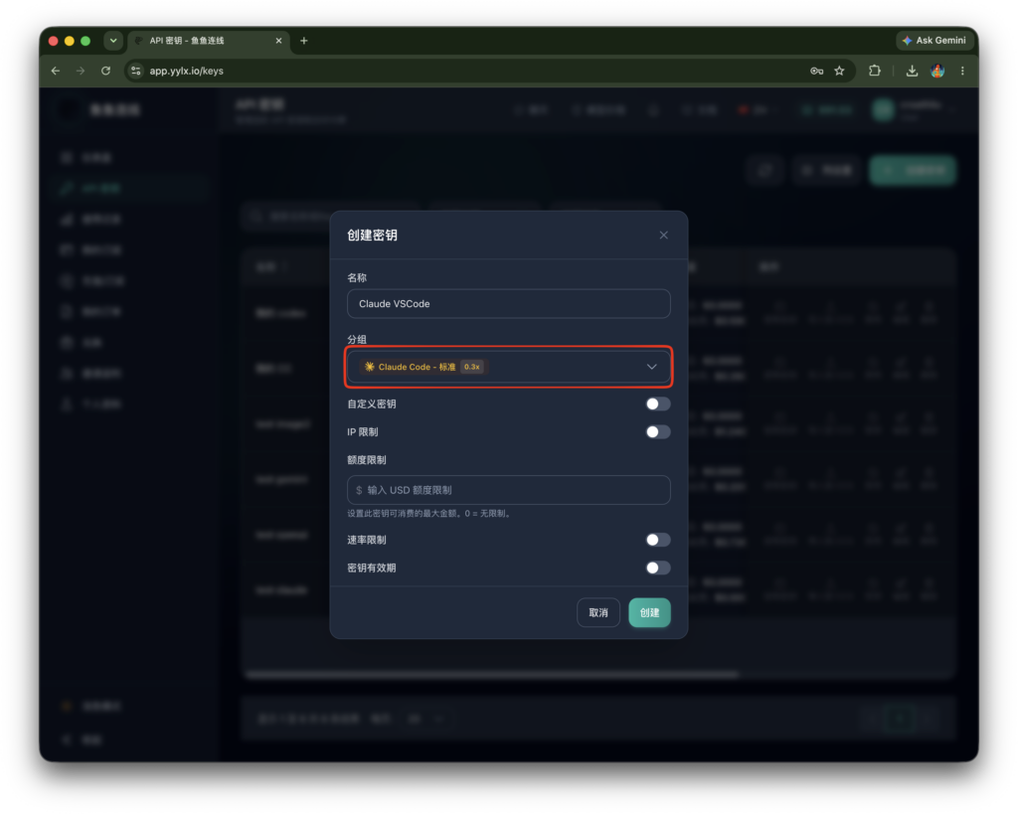The image size is (1018, 814).
Task: Open the site info icon beside URL
Action: click(135, 71)
